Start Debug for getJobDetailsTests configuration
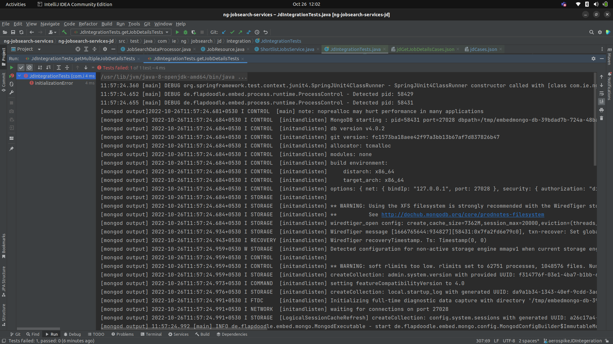The image size is (613, 344). pos(185,32)
